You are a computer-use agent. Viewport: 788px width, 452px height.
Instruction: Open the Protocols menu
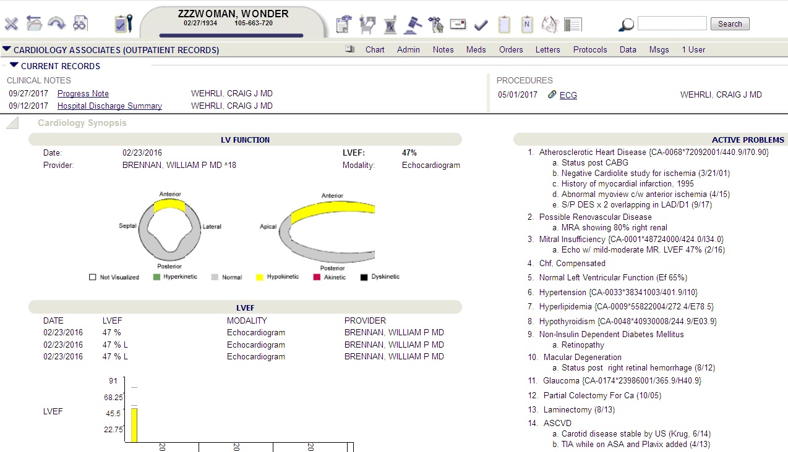pos(590,49)
